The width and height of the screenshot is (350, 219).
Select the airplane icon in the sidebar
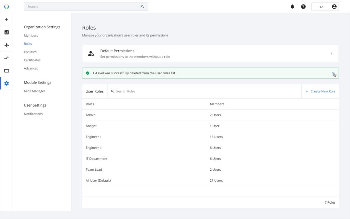6,44
